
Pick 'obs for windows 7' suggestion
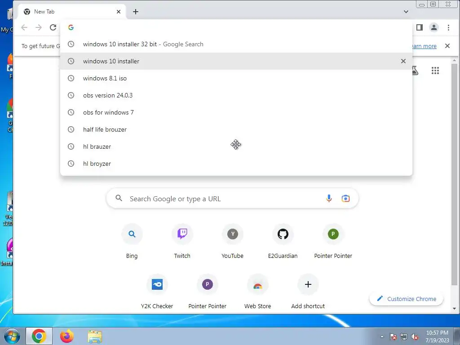point(236,112)
